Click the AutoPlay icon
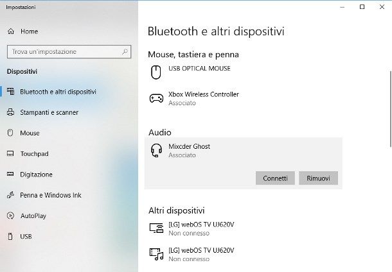 pyautogui.click(x=10, y=216)
